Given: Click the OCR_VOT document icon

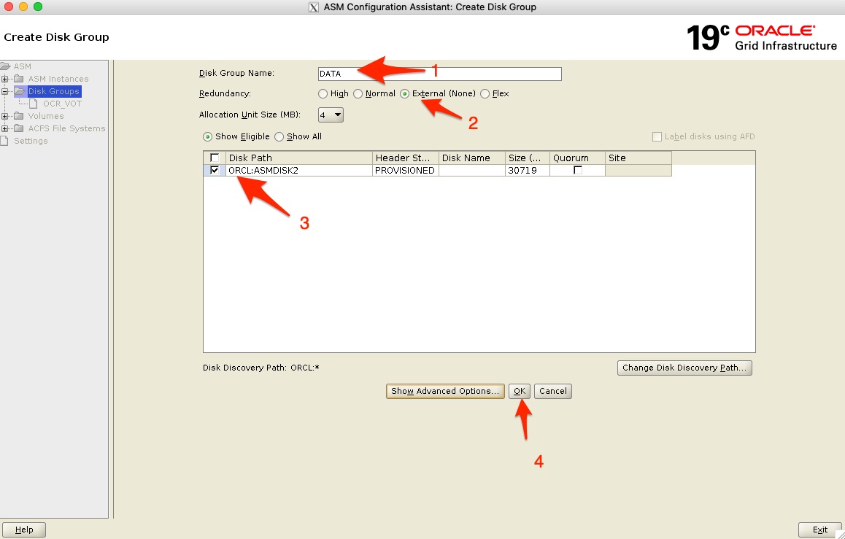Looking at the screenshot, I should point(33,104).
